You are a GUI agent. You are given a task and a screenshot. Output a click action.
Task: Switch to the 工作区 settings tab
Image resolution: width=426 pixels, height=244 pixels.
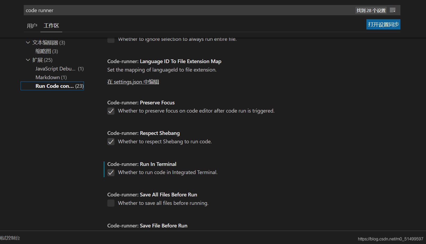coord(51,26)
